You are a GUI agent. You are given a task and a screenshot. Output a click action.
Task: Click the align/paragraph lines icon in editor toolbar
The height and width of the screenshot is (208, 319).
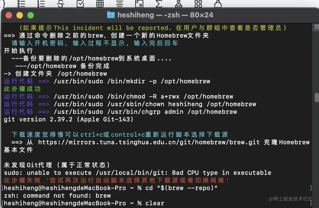[x=120, y=4]
